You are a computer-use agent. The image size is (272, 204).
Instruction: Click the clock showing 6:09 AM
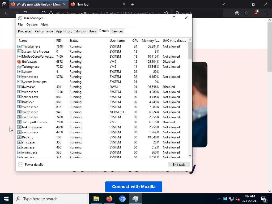coord(249,196)
